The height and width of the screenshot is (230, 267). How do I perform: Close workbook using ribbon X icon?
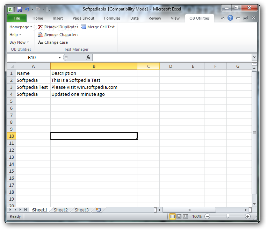point(253,18)
